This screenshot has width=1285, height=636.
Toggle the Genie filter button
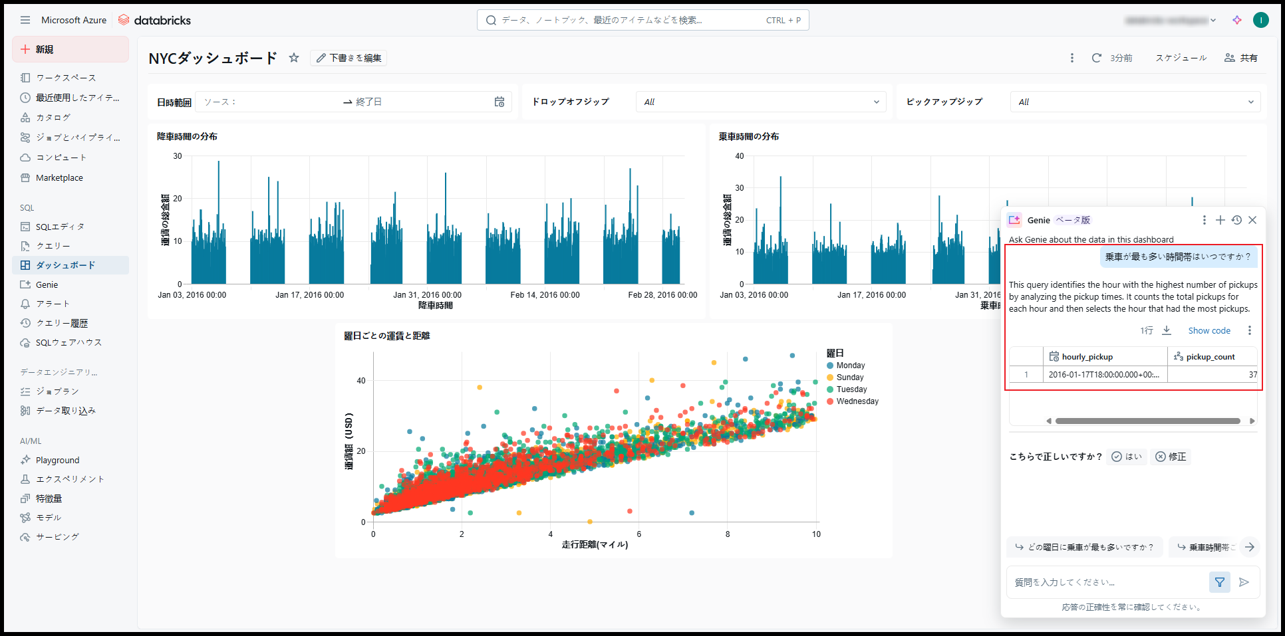click(x=1219, y=582)
